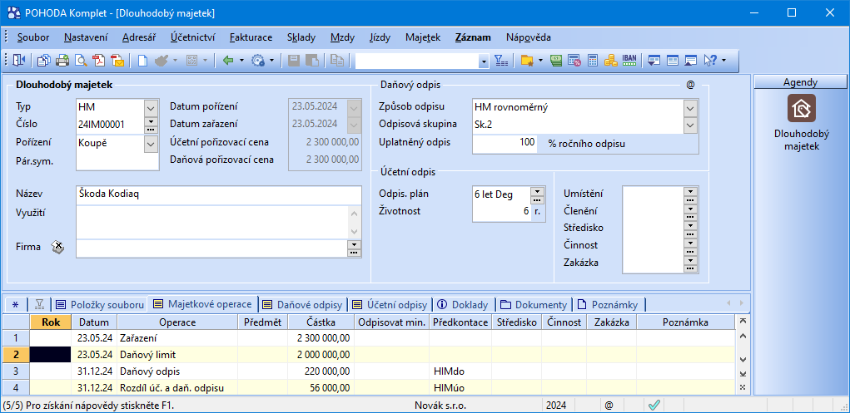
Task: Click the help pointer question mark icon
Action: click(x=710, y=61)
